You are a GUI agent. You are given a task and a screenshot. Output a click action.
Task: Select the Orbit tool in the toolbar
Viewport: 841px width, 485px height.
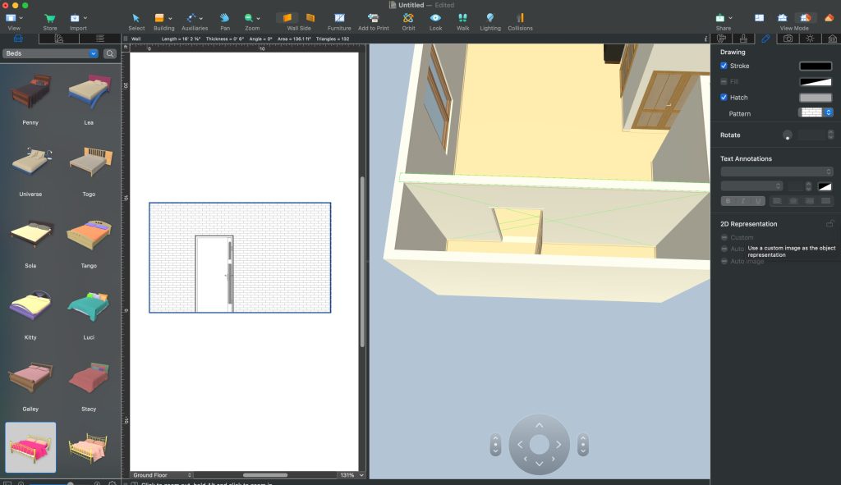tap(408, 18)
